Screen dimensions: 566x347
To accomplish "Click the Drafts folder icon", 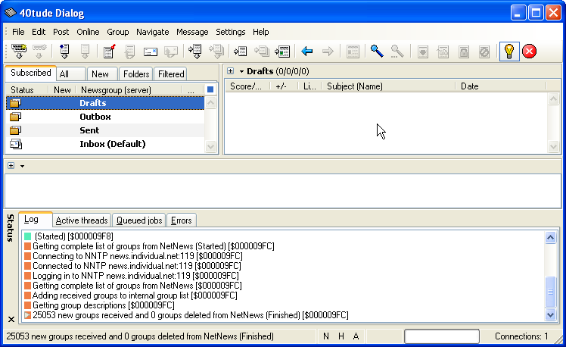I will 16,103.
